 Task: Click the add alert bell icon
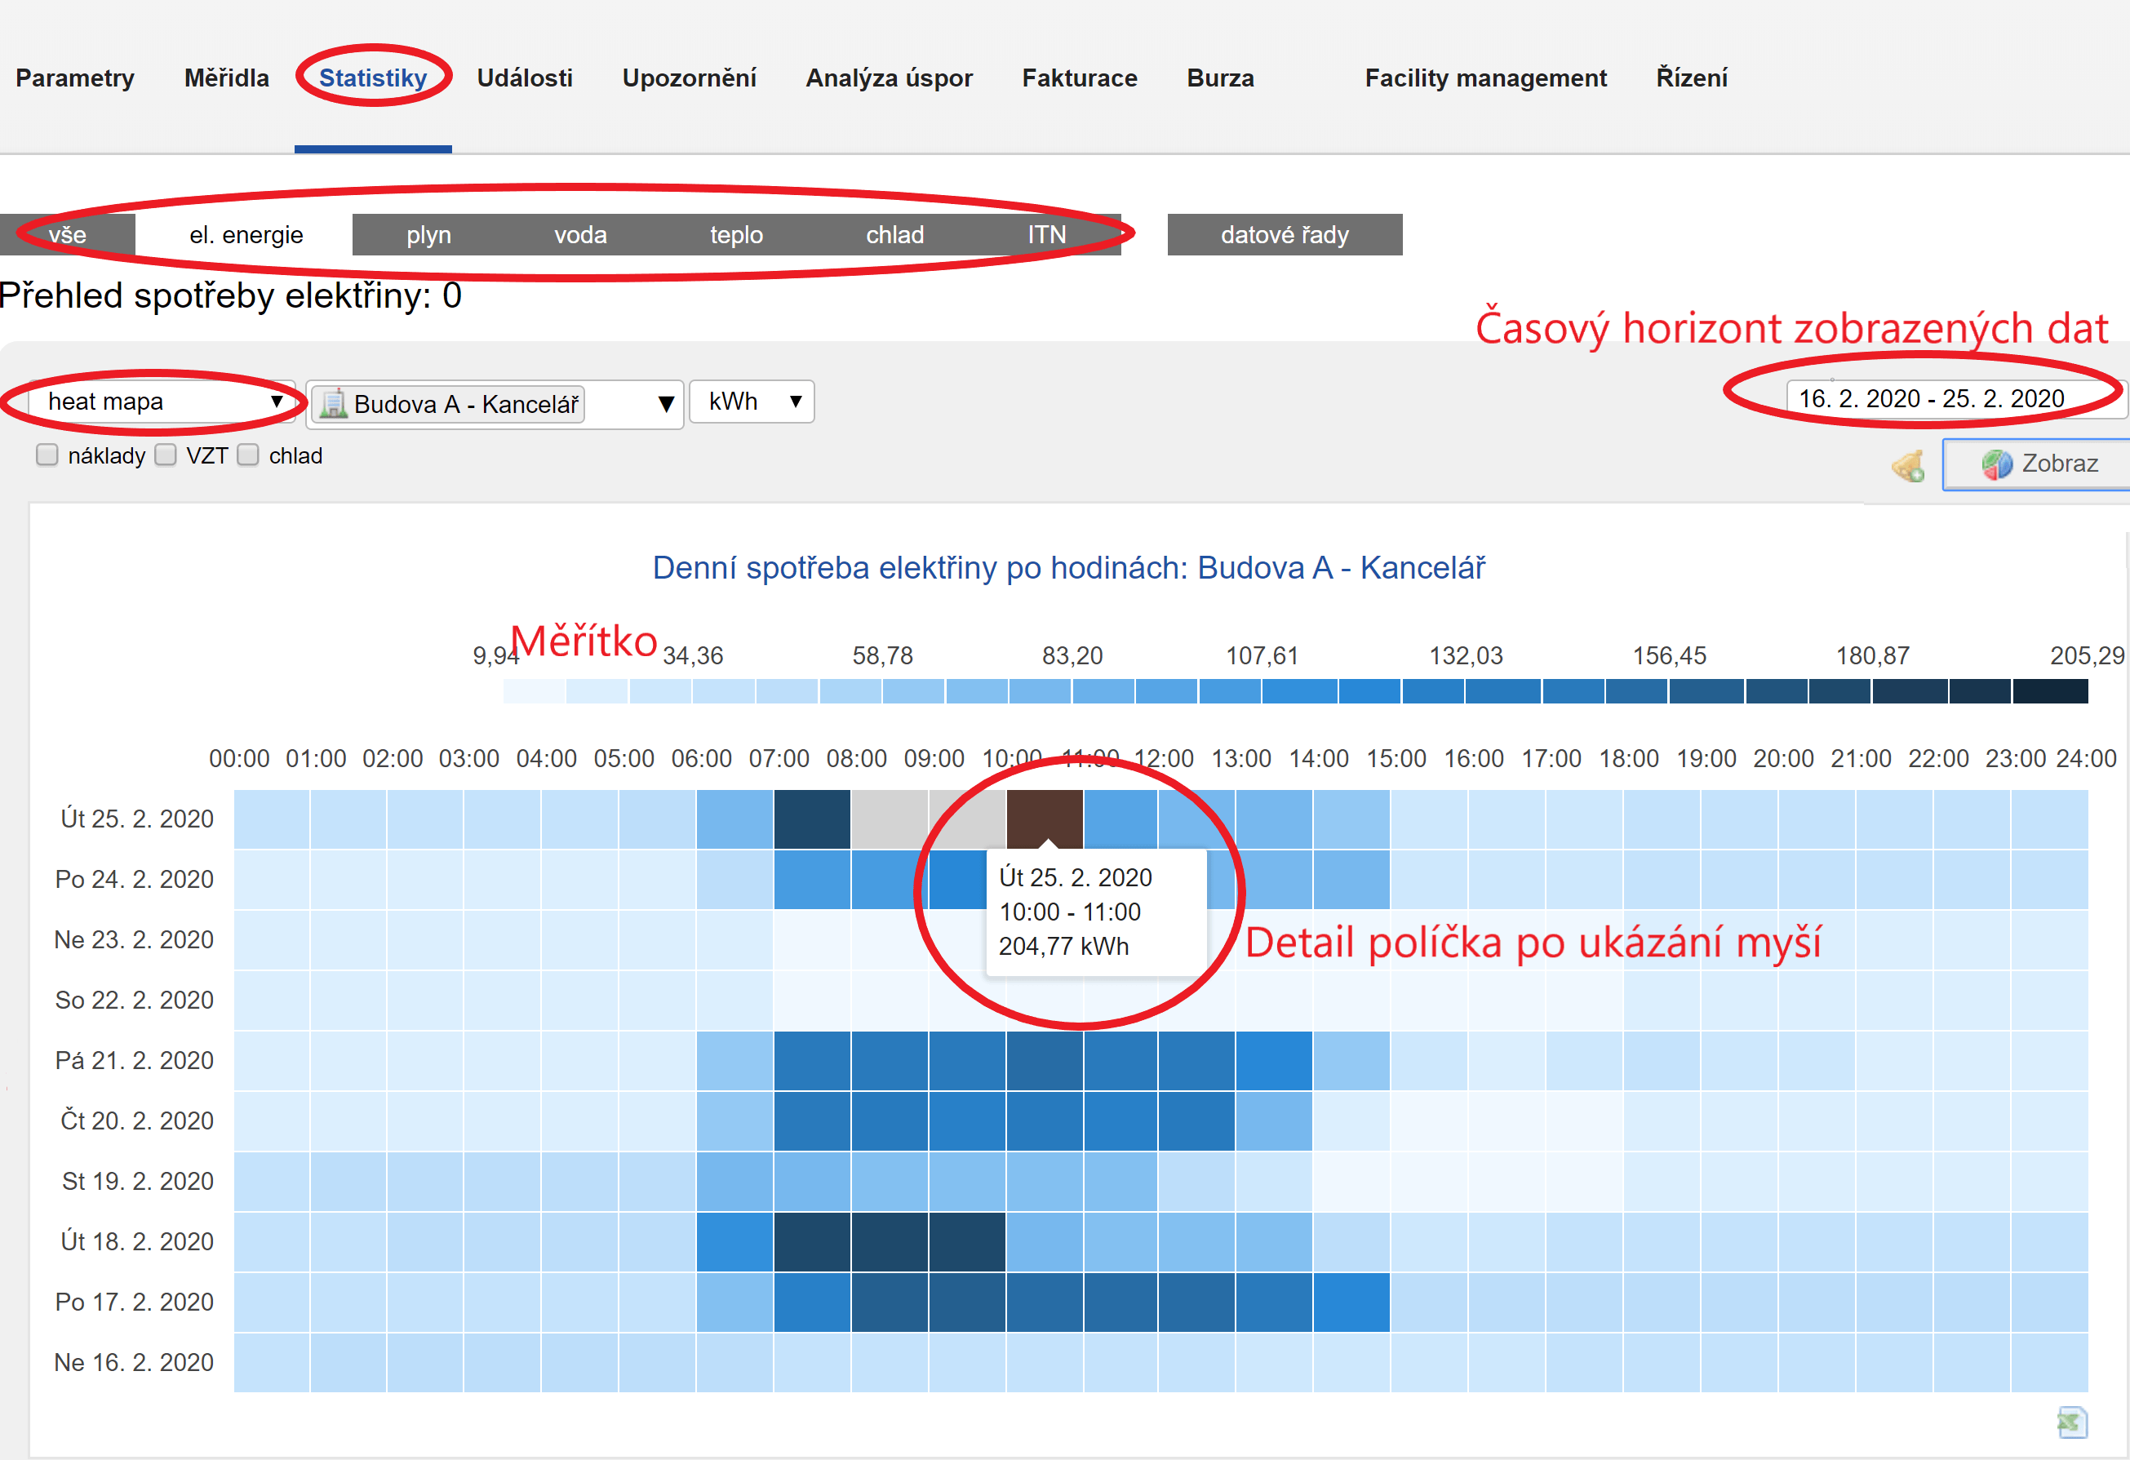(x=1908, y=466)
